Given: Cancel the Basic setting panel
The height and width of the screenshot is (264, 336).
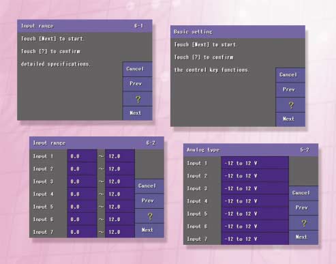Looking at the screenshot, I should pos(291,75).
